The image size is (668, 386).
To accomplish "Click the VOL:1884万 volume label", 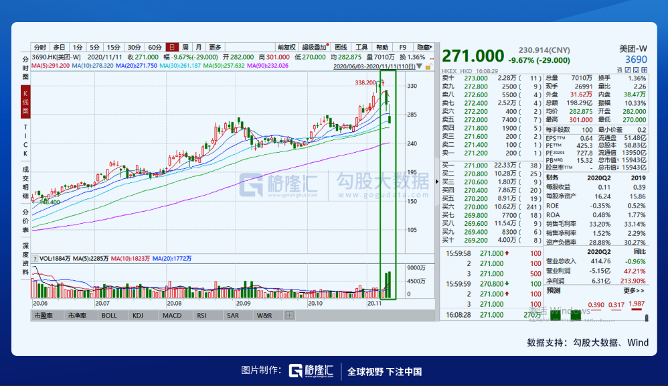I will click(55, 259).
